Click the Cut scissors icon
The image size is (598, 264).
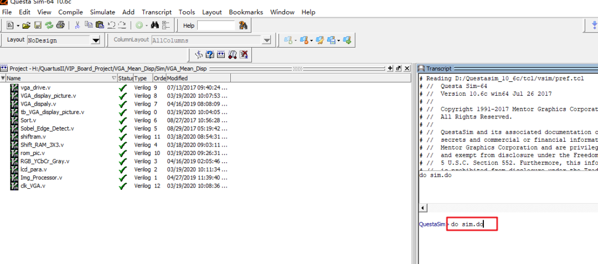pyautogui.click(x=78, y=25)
